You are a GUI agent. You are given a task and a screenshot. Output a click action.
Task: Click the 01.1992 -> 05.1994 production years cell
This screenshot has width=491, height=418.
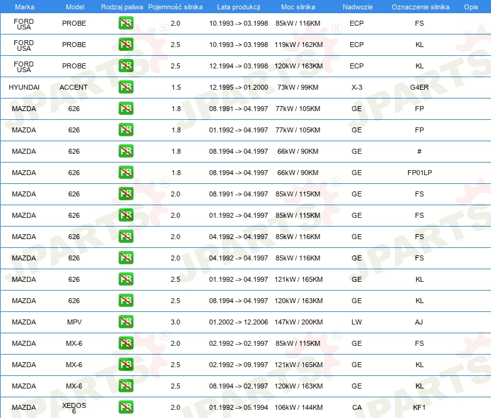coord(239,407)
